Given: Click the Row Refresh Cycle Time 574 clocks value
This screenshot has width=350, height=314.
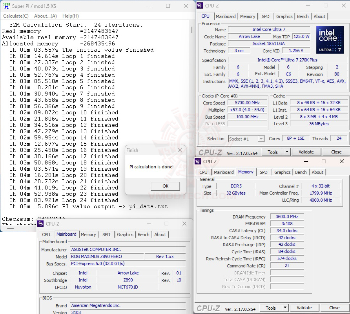Looking at the screenshot, I should pyautogui.click(x=287, y=258).
